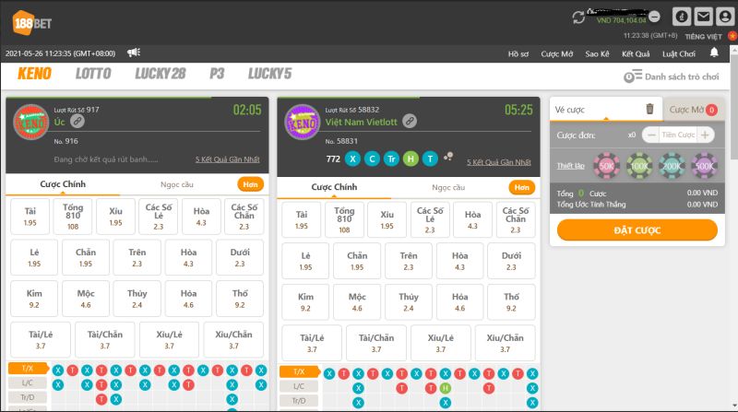Viewport: 738px width, 412px height.
Task: Toggle Các Số Lẻ bet in Vietlott panel
Action: pyautogui.click(x=430, y=219)
